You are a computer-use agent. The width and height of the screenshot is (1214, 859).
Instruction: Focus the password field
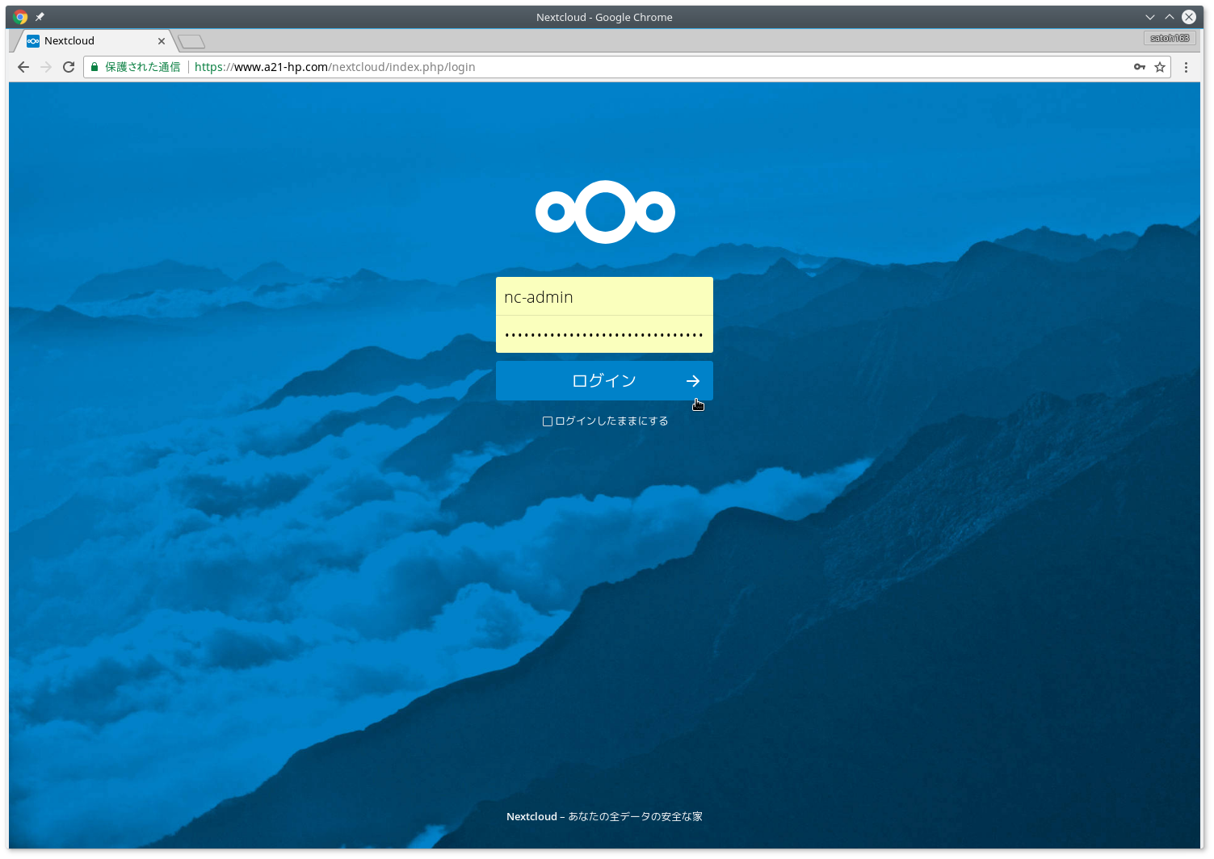pos(604,334)
